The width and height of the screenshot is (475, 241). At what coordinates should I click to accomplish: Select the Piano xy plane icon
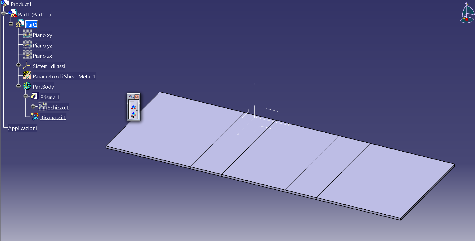(x=28, y=35)
